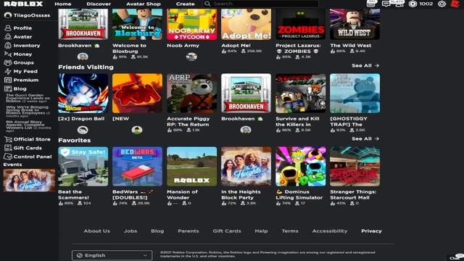Screen dimensions: 464x261
Task: Click the search magnifier icon
Action: tap(207, 4)
